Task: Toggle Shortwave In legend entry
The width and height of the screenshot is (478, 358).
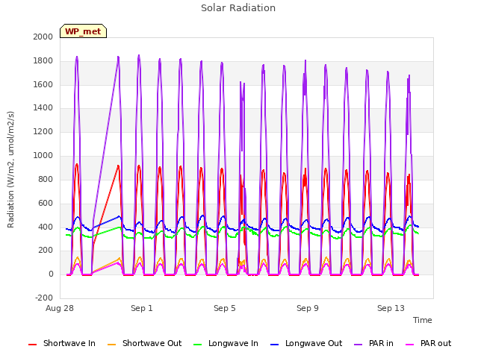Action: (62, 343)
